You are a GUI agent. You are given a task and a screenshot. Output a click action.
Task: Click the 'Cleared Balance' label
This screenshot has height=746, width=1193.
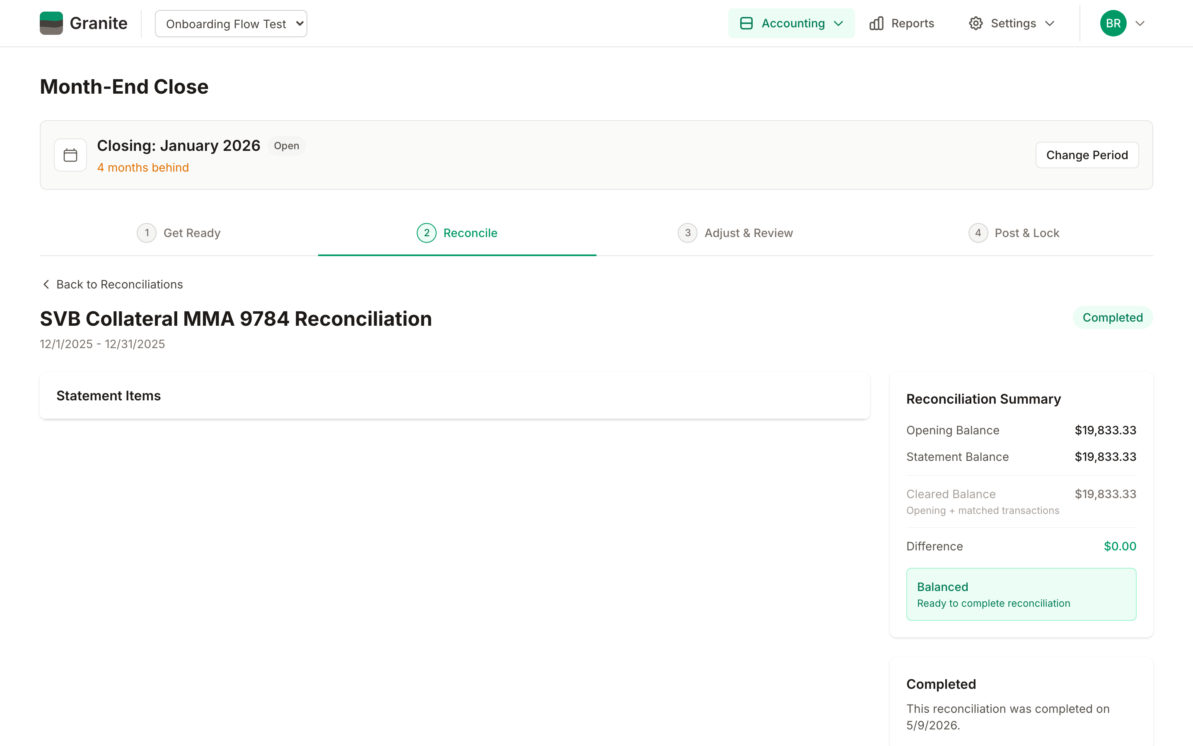(x=951, y=494)
